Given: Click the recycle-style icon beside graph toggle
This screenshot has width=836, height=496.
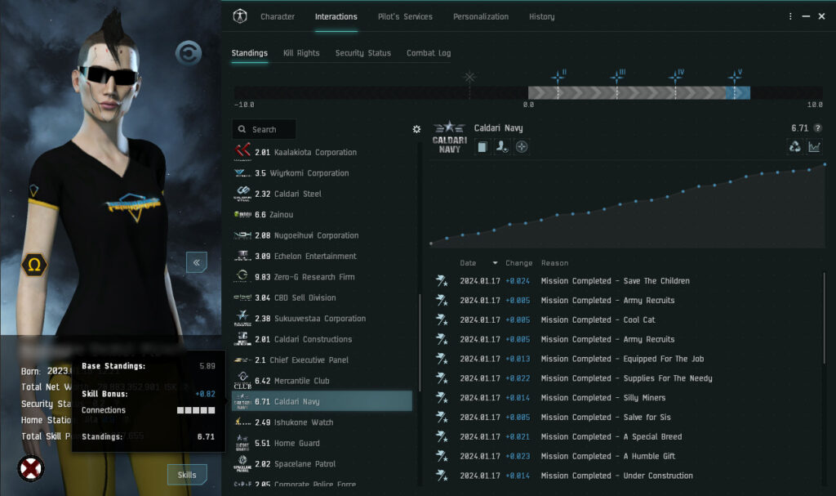Looking at the screenshot, I should point(795,146).
